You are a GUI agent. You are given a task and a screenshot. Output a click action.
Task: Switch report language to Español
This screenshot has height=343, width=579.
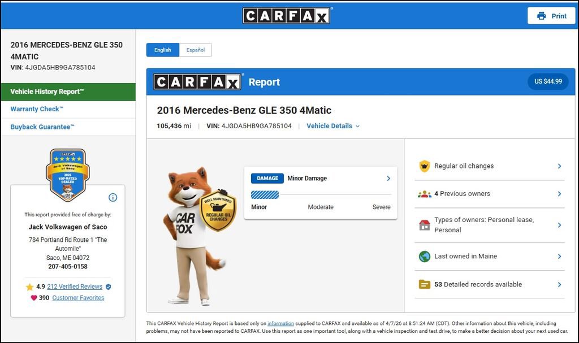coord(196,50)
